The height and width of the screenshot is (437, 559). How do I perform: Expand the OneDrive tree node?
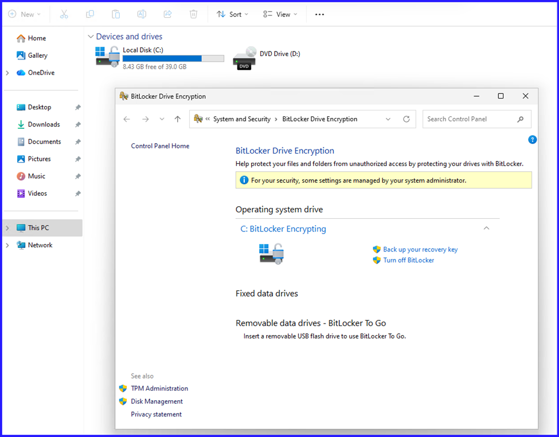pyautogui.click(x=7, y=73)
